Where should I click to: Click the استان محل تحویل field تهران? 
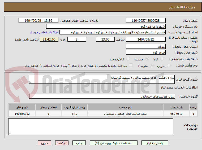(145, 46)
